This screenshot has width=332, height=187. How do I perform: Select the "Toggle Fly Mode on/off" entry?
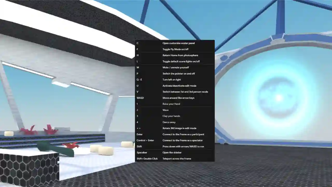pos(175,49)
